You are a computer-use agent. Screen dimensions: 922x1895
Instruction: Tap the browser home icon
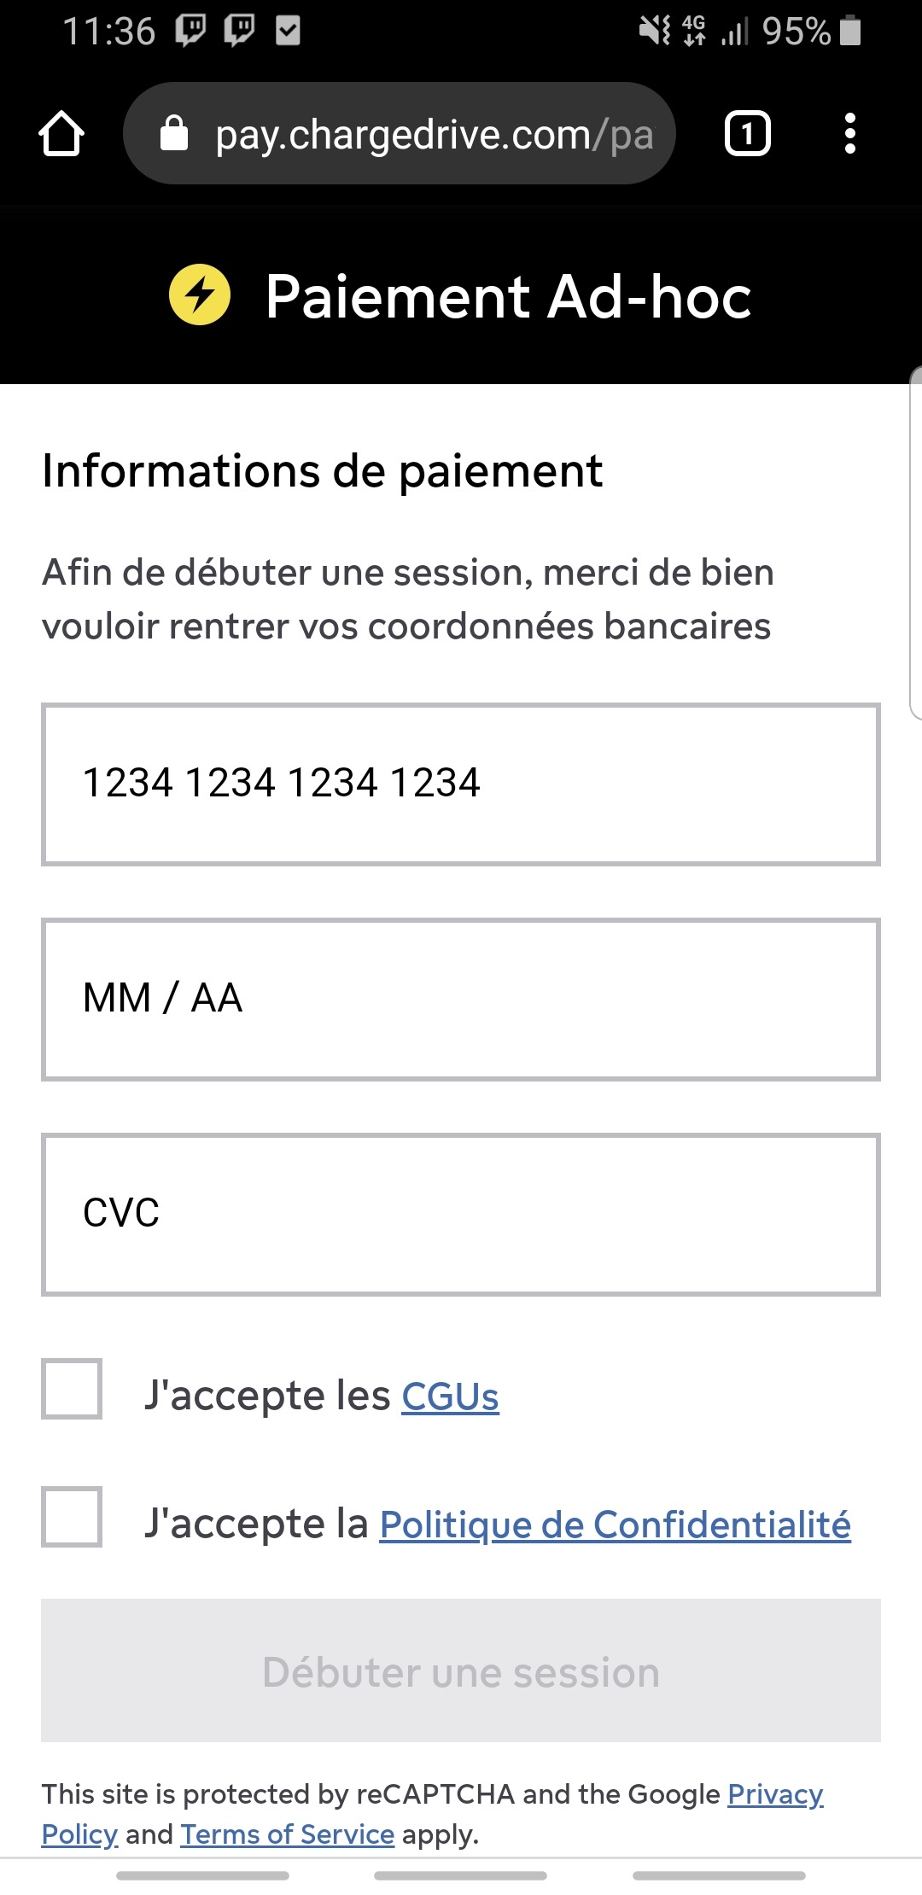(61, 134)
